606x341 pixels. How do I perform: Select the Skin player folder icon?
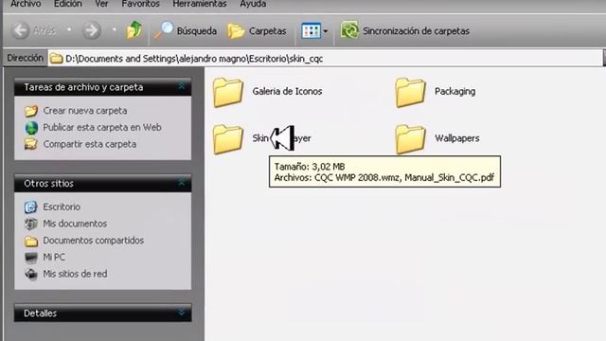228,139
